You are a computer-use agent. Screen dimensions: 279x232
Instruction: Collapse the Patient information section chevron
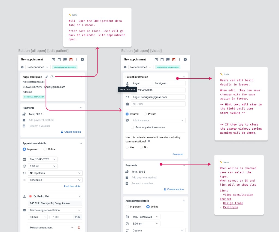click(184, 77)
